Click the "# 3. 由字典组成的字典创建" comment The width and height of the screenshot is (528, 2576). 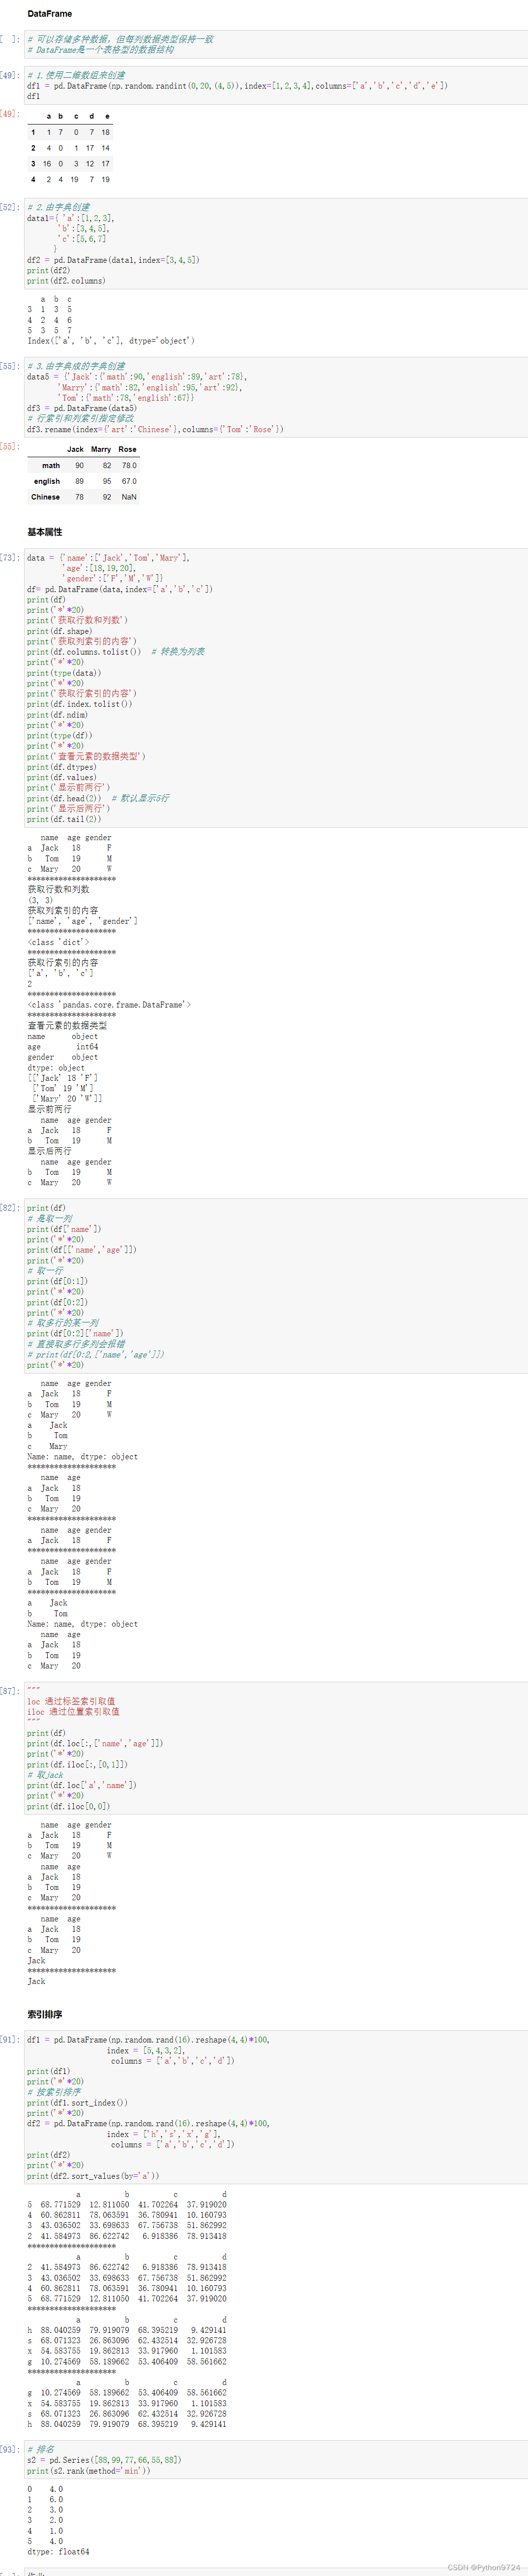pyautogui.click(x=76, y=366)
